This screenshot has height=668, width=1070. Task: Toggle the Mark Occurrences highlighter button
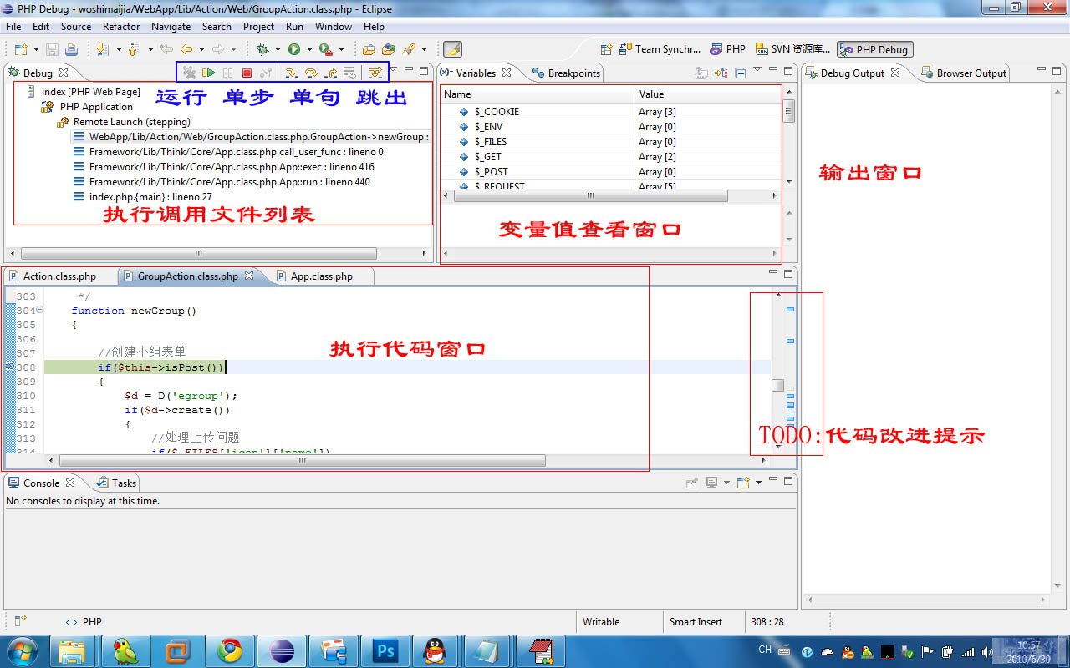pyautogui.click(x=452, y=49)
